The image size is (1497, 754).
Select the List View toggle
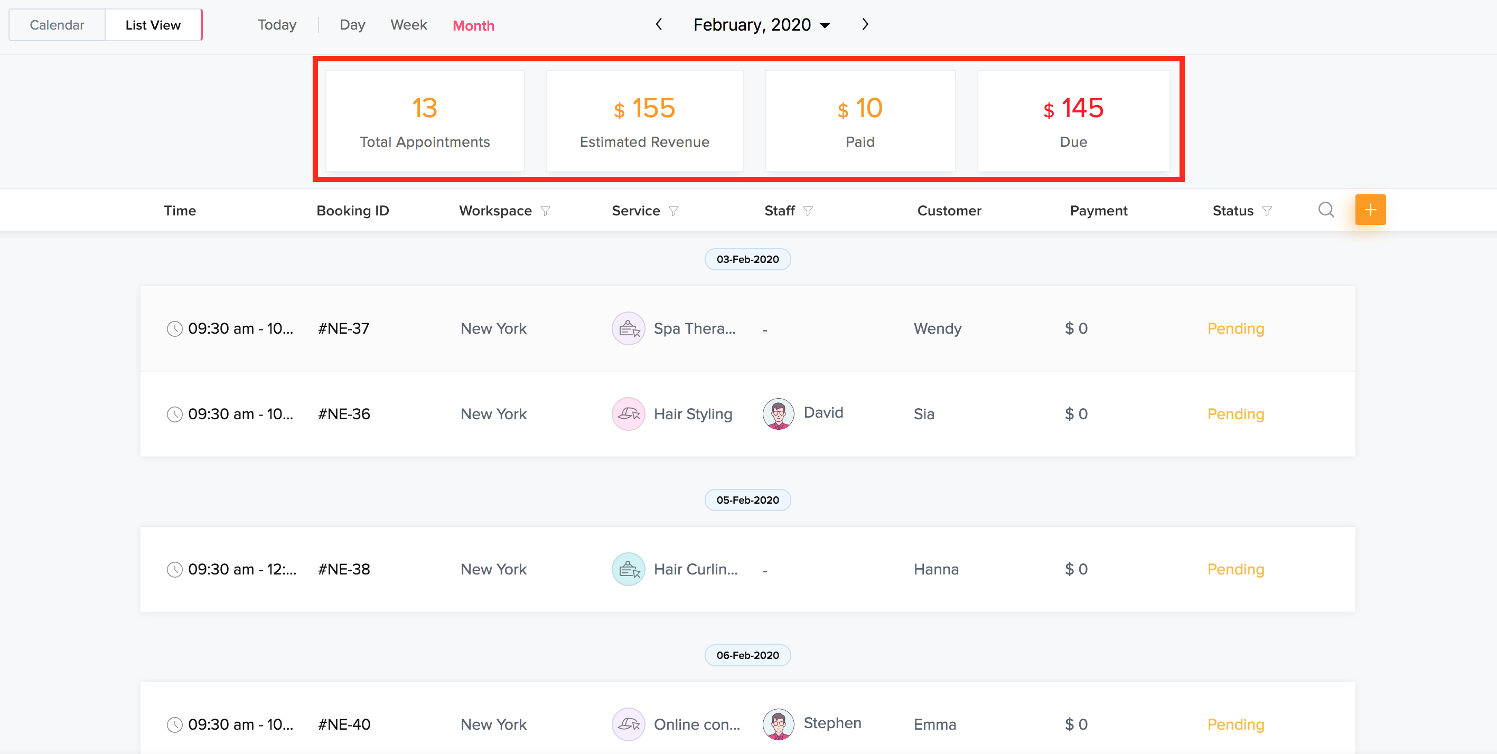pyautogui.click(x=153, y=25)
